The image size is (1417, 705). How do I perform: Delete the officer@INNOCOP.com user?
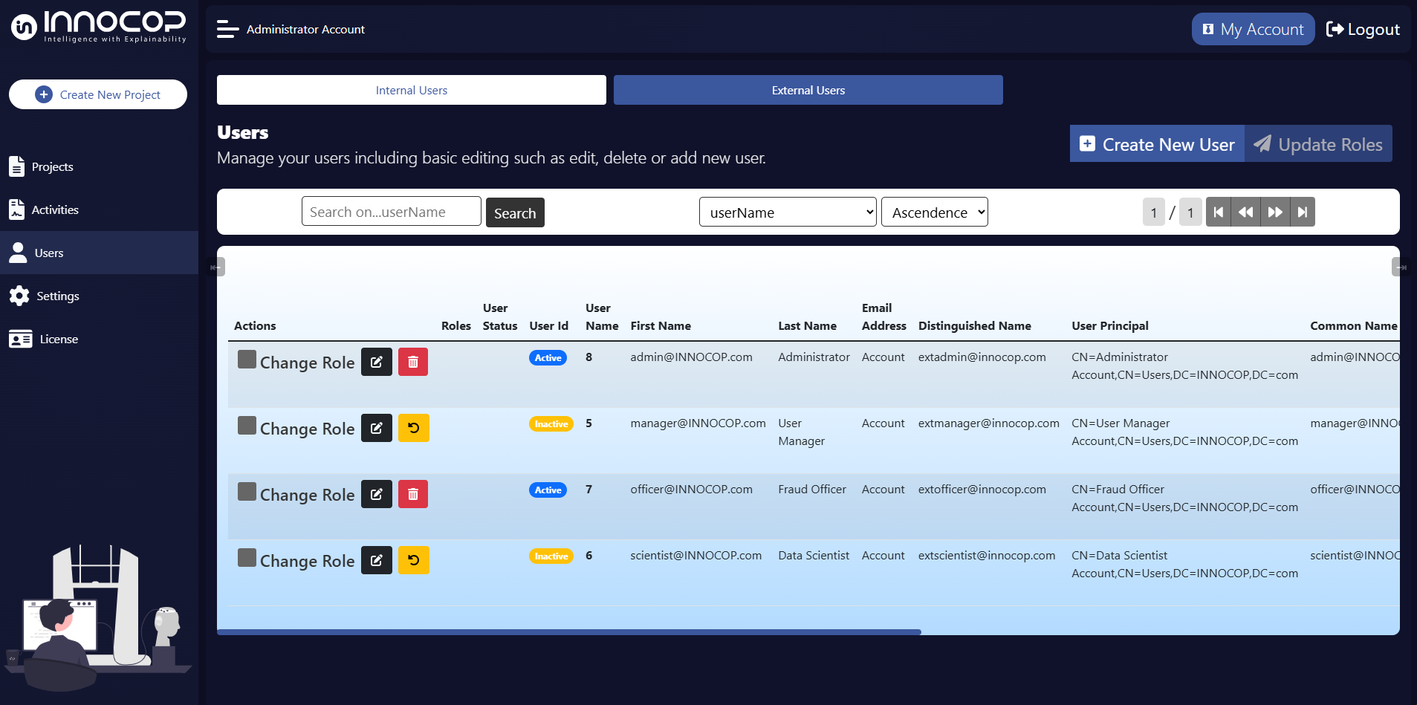[413, 494]
